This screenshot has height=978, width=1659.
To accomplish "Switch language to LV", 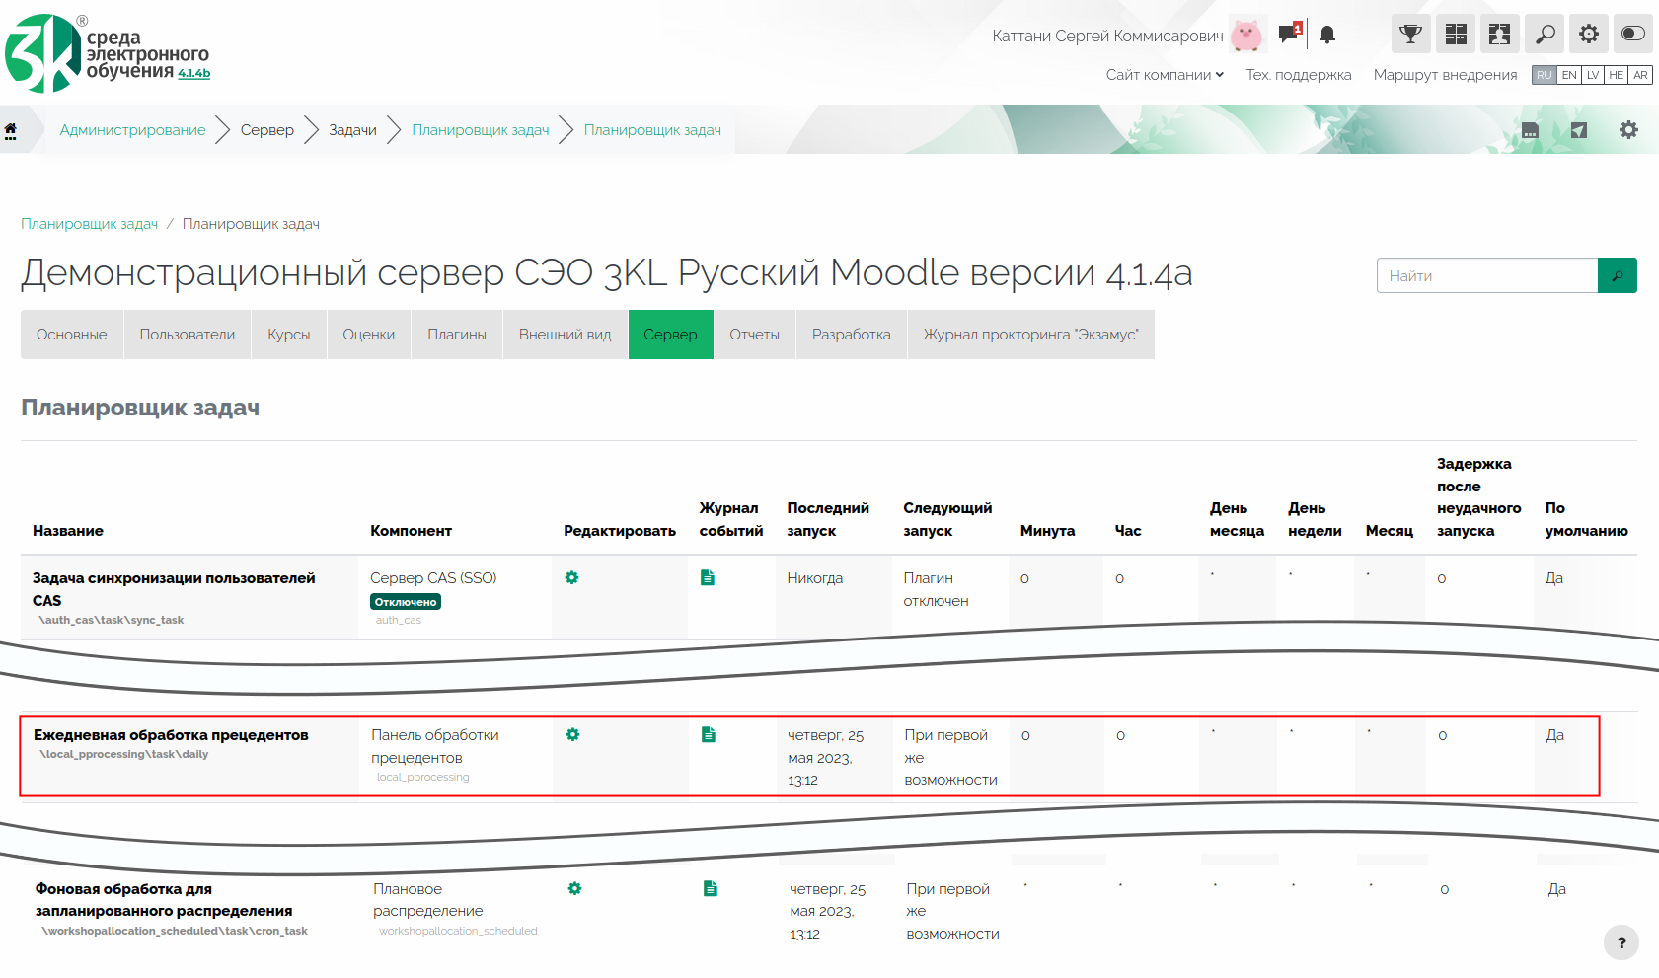I will [x=1593, y=75].
